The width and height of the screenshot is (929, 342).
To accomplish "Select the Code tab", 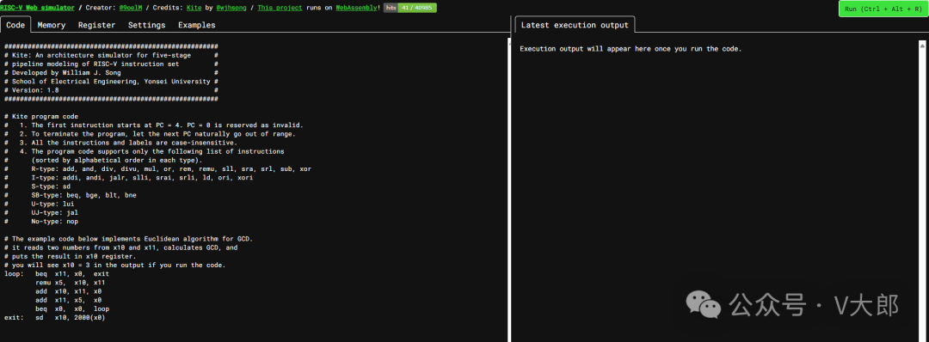I will click(x=15, y=25).
